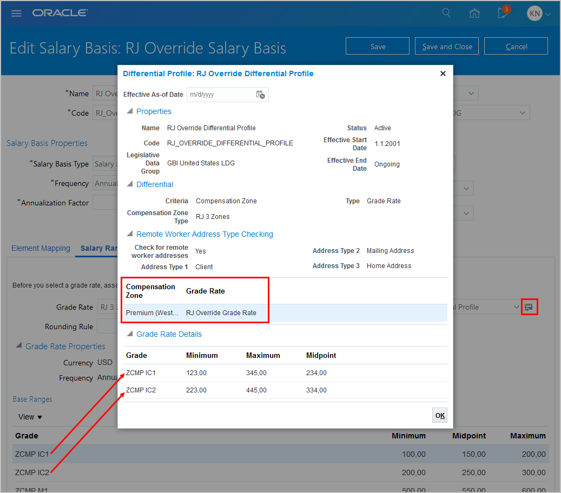Open the hamburger navigation menu

16,14
